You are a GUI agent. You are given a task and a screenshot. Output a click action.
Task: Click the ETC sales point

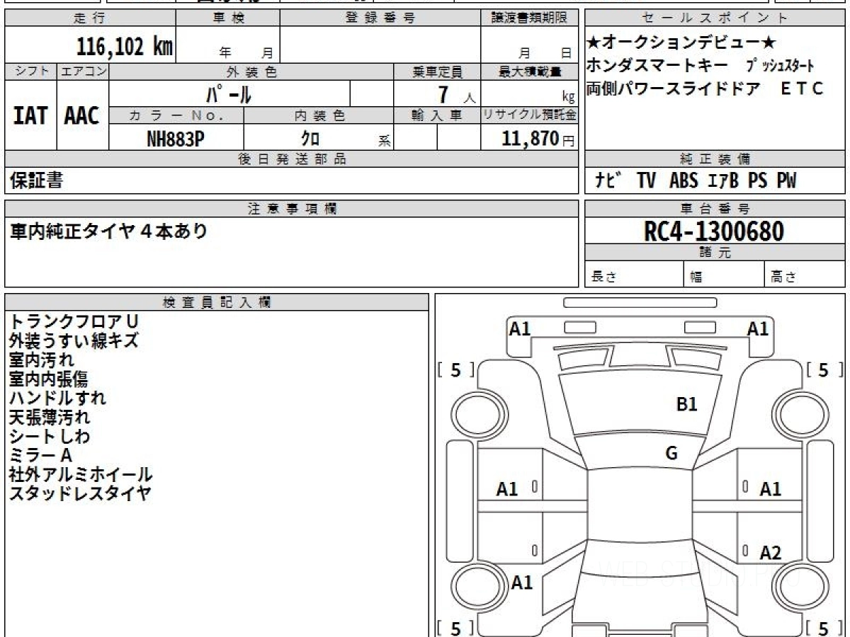802,88
